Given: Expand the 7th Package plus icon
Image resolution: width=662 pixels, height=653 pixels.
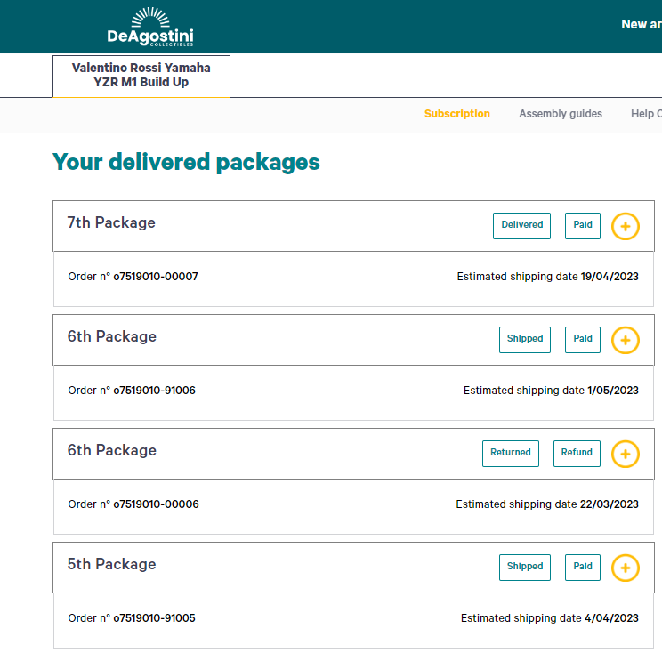Looking at the screenshot, I should 626,226.
